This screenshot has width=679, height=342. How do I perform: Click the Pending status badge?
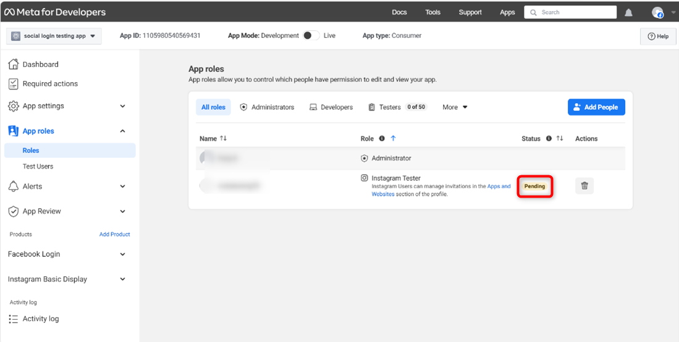pyautogui.click(x=534, y=186)
